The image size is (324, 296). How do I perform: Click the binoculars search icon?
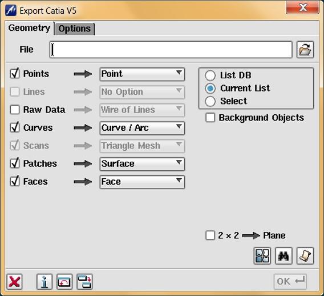click(x=283, y=256)
